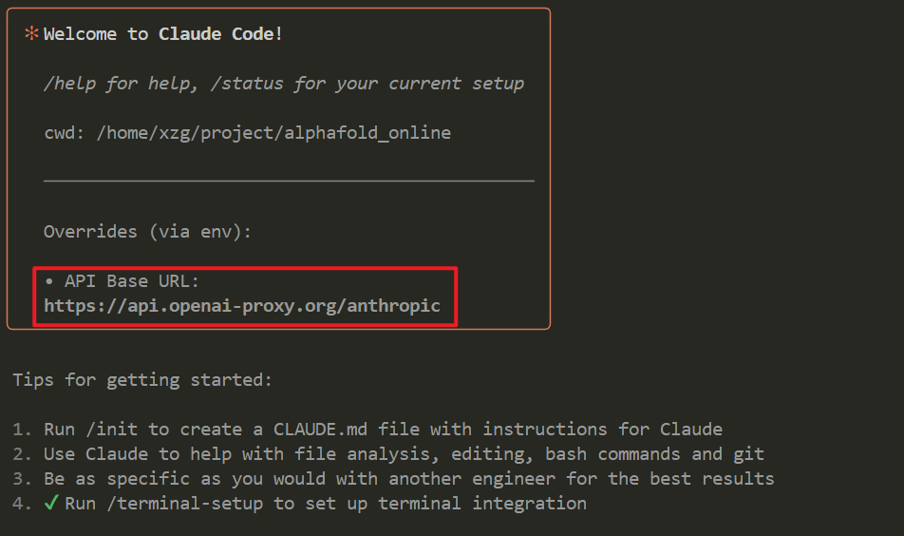Click the horizontal divider line in welcome box

(289, 182)
